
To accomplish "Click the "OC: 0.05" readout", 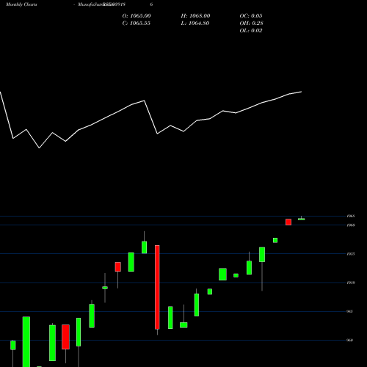I will point(251,16).
